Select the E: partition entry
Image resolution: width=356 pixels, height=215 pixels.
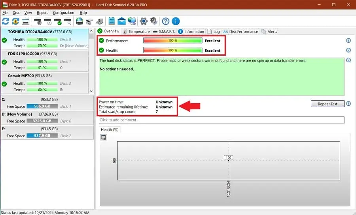tap(47, 133)
